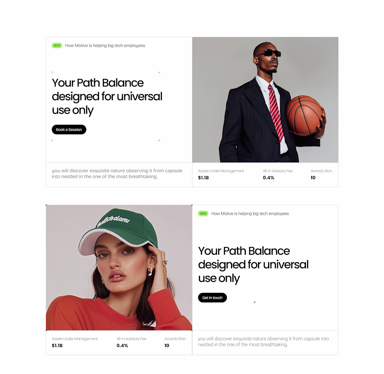Click top-left corner bracket of heading frame
This screenshot has height=374, width=384.
coord(52,73)
